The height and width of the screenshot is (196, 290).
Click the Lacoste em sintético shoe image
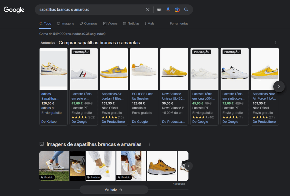point(234,69)
